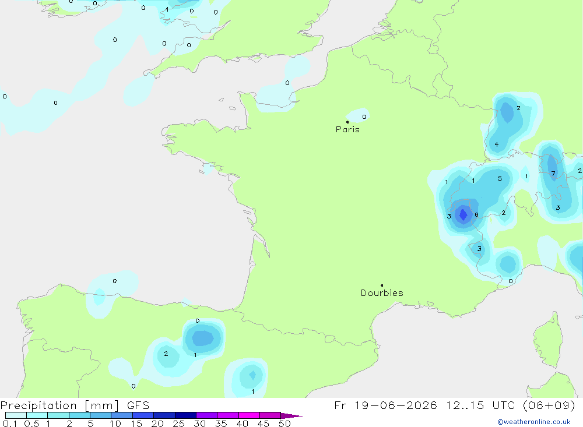Image resolution: width=583 pixels, height=427 pixels.
Task: Choose the 10–15 mm blue legend swatch
Action: click(122, 415)
